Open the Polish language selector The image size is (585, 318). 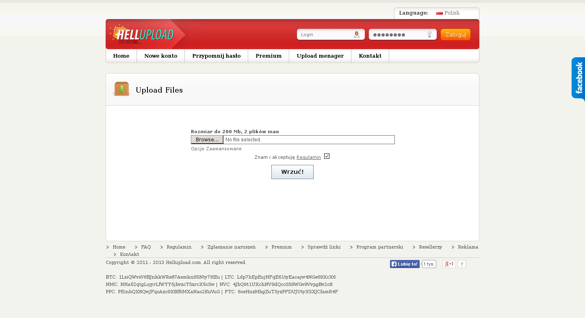point(452,13)
